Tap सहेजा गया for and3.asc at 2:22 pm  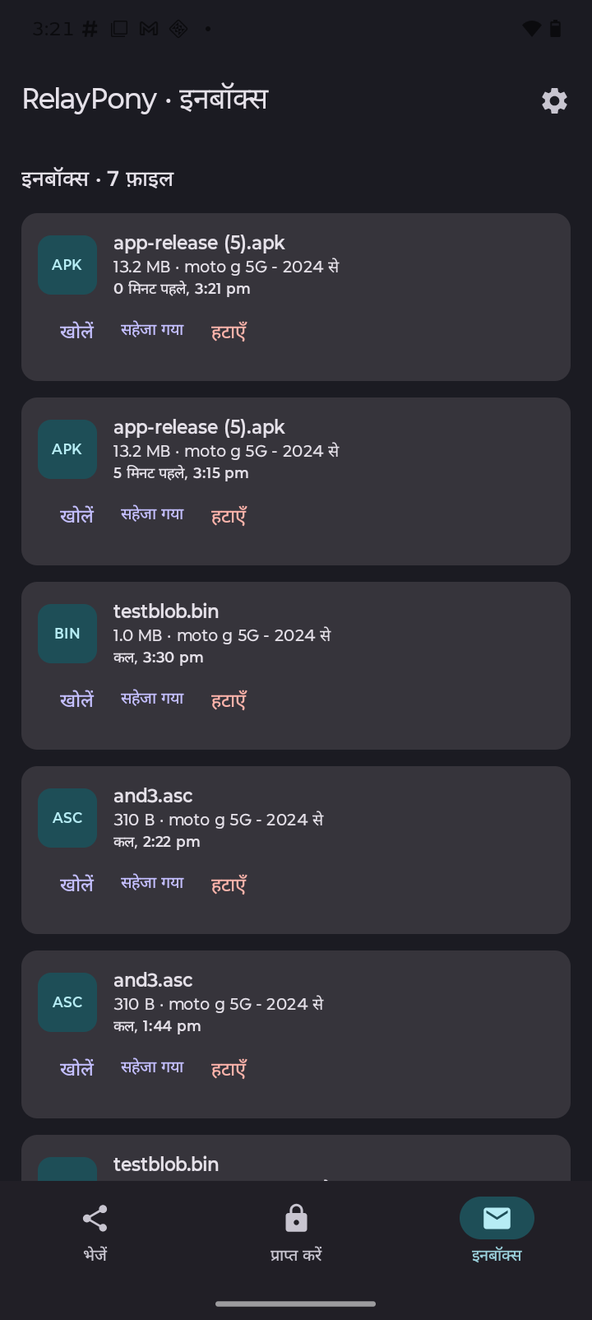152,883
